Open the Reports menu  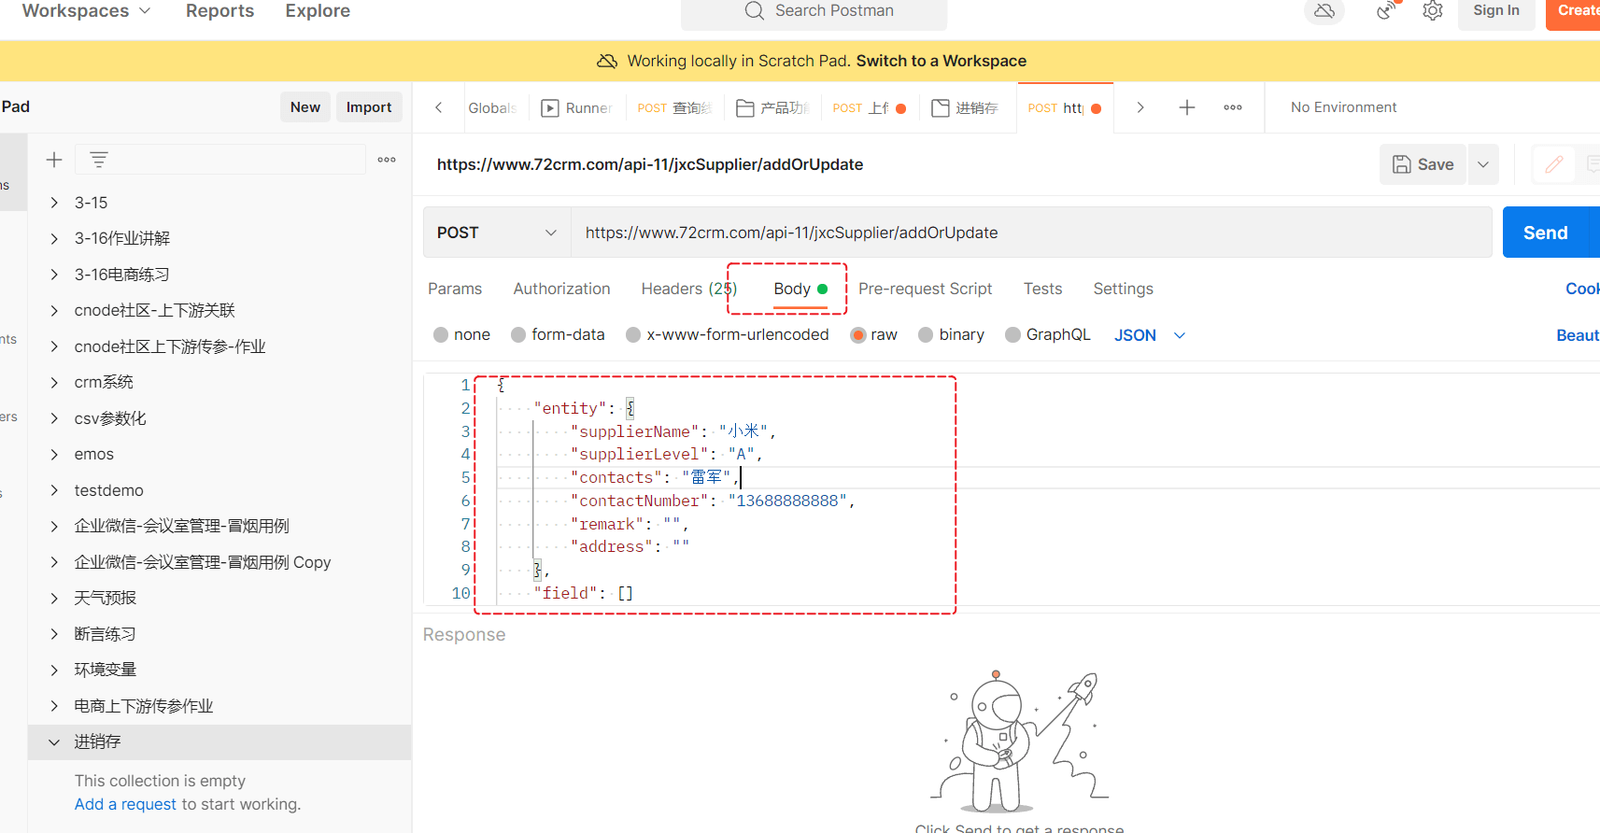(x=219, y=11)
